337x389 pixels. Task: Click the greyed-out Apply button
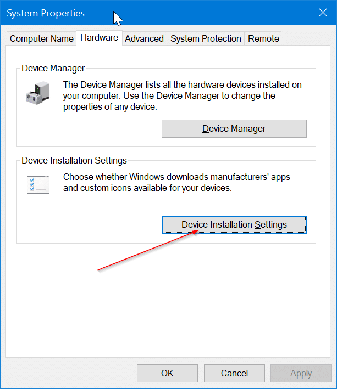point(301,373)
